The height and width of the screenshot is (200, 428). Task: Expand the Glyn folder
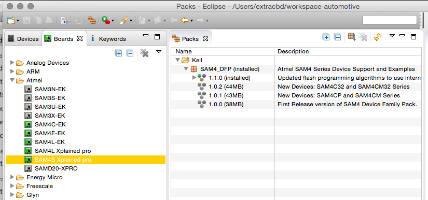pyautogui.click(x=12, y=195)
